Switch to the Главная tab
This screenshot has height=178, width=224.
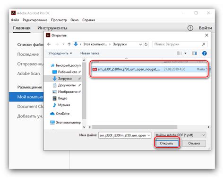[x=22, y=28]
